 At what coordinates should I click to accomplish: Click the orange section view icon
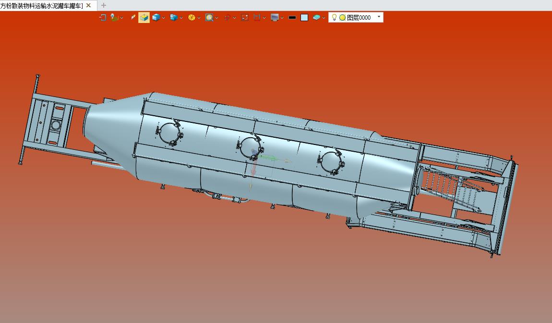coord(192,17)
